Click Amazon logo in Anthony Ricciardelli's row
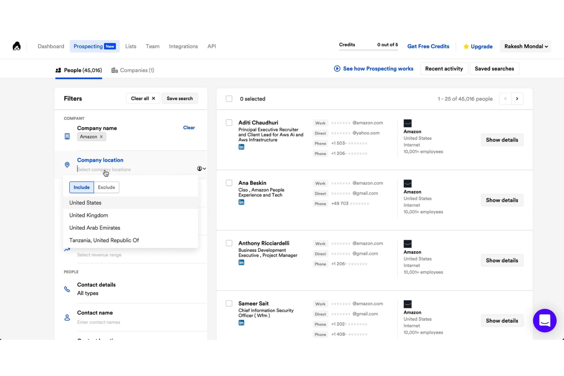The width and height of the screenshot is (564, 376). [x=407, y=244]
